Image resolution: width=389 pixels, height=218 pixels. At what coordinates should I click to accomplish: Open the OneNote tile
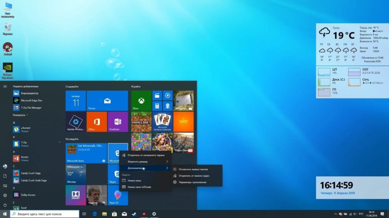click(x=118, y=121)
